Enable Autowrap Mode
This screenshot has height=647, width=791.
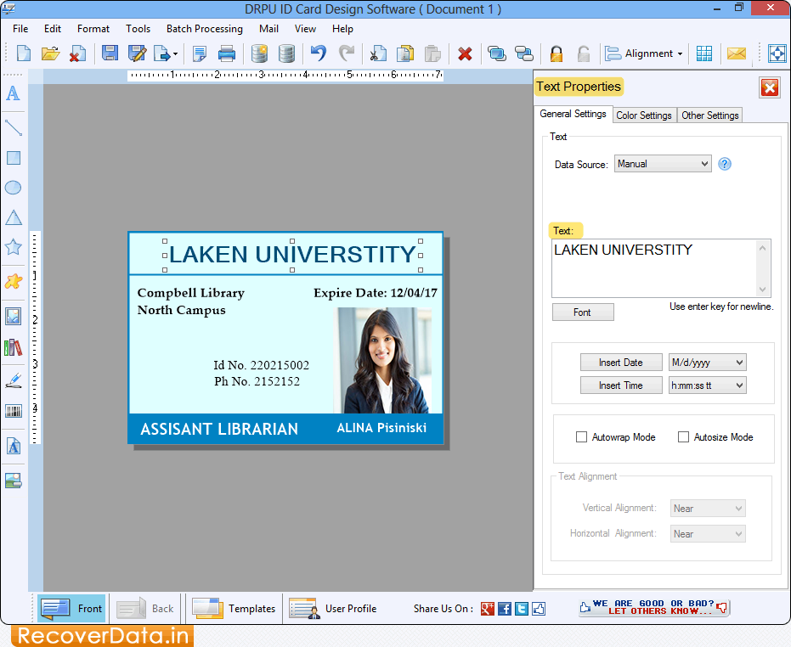pos(582,436)
